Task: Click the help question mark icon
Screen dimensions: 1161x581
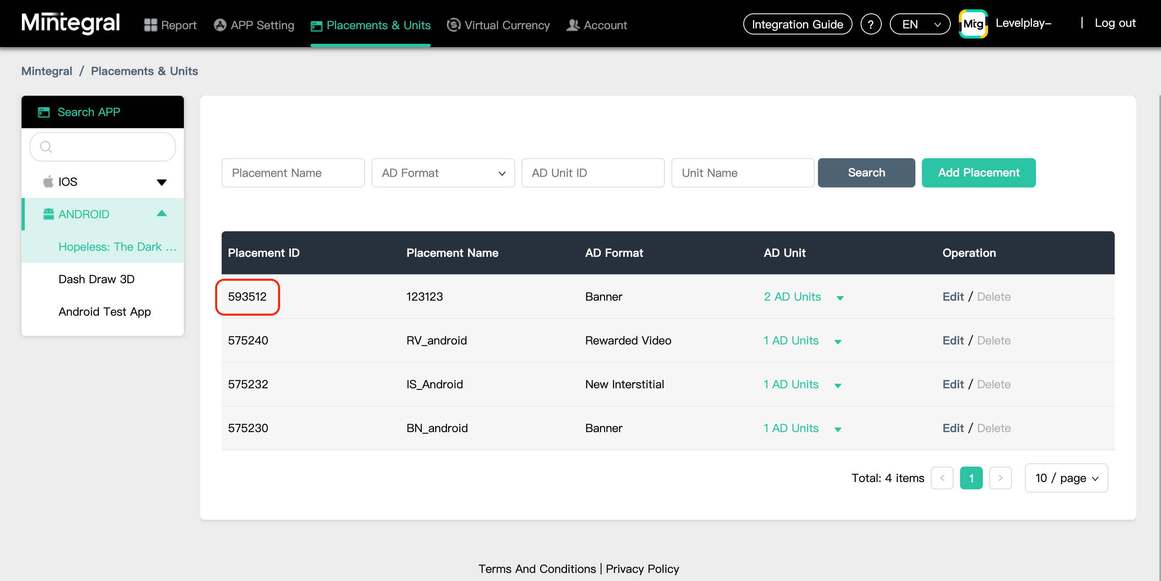Action: 870,24
